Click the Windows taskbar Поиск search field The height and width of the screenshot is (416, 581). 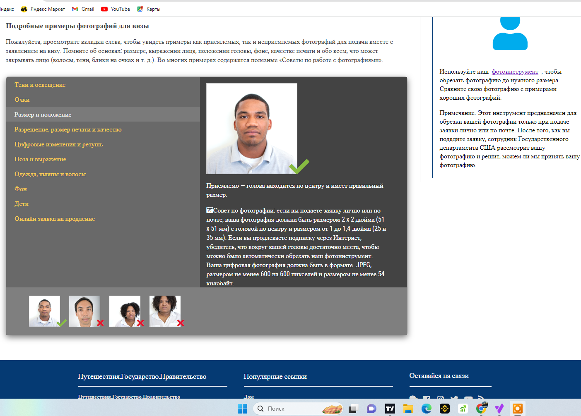click(x=298, y=409)
